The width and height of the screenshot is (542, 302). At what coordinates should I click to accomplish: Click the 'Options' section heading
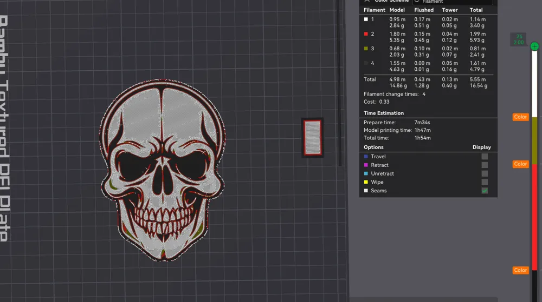click(373, 147)
